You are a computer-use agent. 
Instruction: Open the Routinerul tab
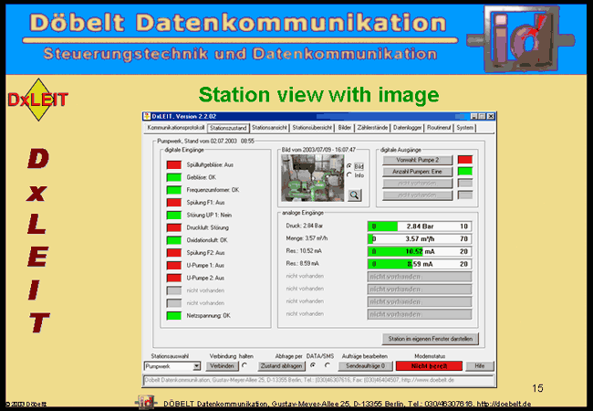439,128
